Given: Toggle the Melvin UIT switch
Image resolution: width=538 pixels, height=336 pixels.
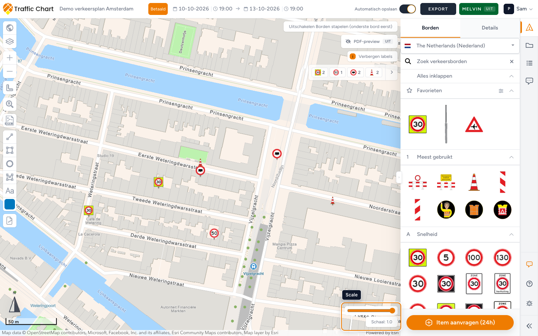Looking at the screenshot, I should (479, 9).
